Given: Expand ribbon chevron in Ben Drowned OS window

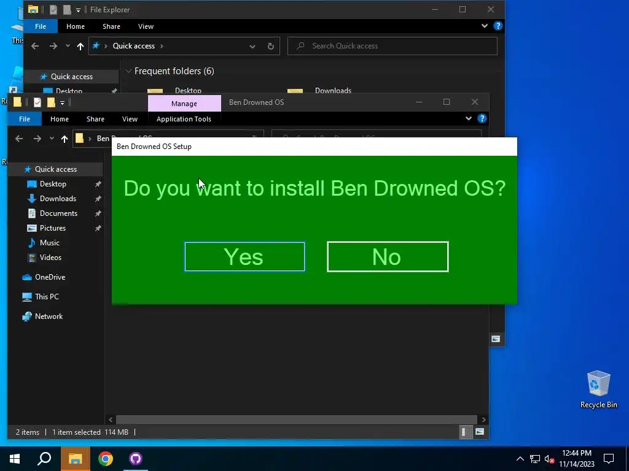Looking at the screenshot, I should coord(469,118).
